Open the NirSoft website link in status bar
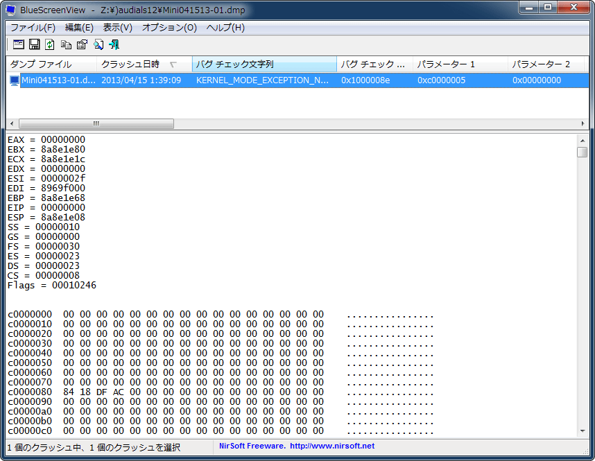This screenshot has width=595, height=461. pyautogui.click(x=332, y=446)
